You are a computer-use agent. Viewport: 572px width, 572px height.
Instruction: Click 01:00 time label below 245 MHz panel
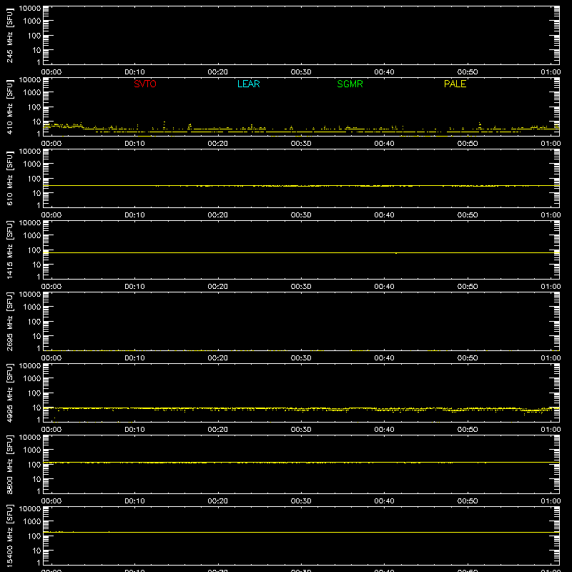coord(551,72)
